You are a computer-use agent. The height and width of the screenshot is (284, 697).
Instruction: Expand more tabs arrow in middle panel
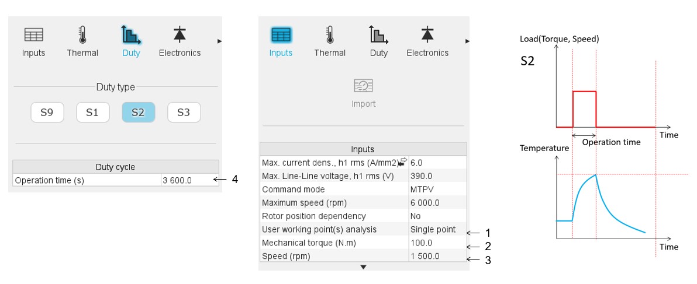(467, 41)
